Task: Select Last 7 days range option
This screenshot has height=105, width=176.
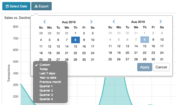Action: pos(51,73)
